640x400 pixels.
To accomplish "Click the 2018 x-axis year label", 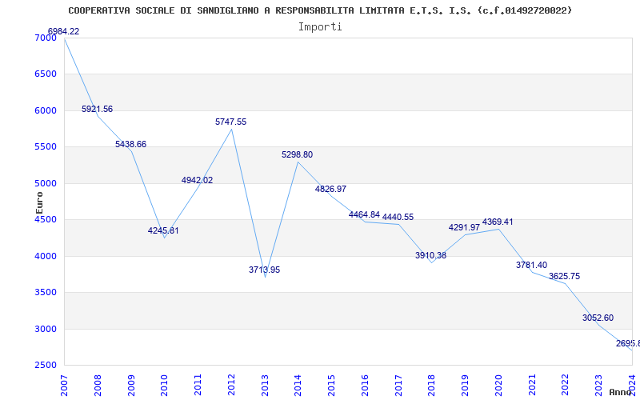I will [x=432, y=386].
